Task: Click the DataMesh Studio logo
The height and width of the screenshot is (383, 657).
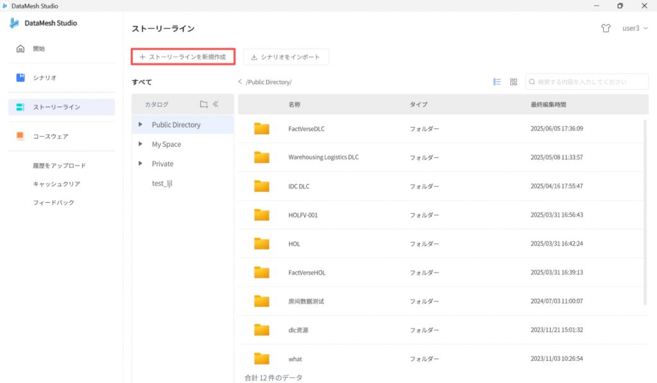Action: 14,23
